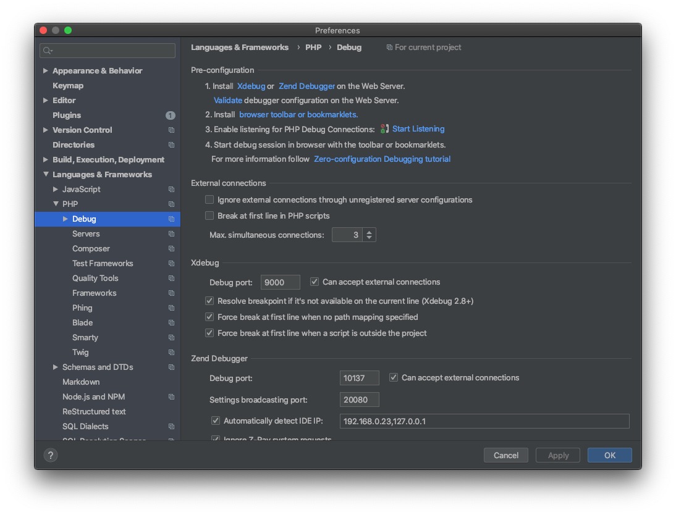The image size is (676, 515).
Task: Select ReStructured text in the sidebar
Action: pos(94,412)
